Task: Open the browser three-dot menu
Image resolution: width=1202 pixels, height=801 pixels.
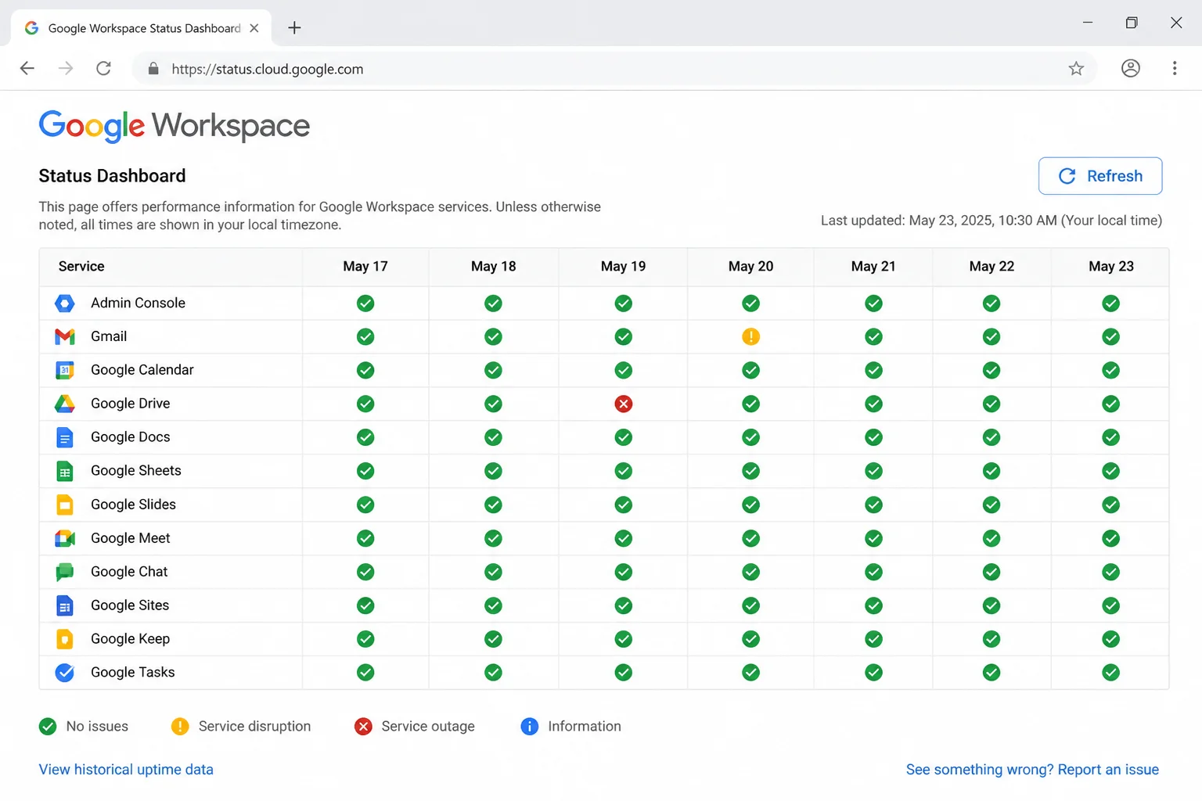Action: [1175, 69]
